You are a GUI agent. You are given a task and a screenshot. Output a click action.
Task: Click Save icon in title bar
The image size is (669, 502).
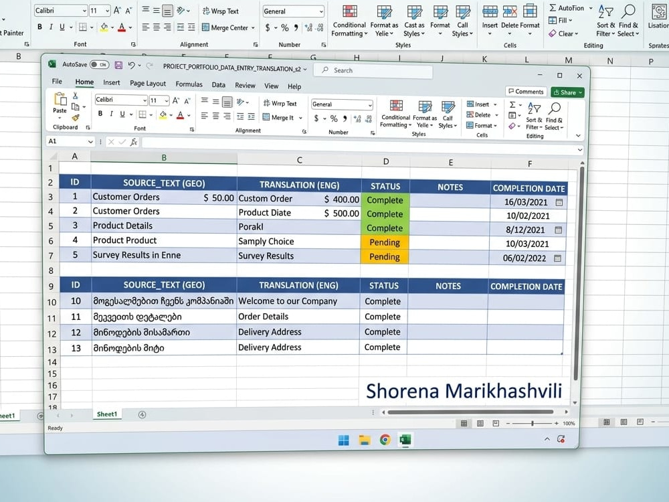point(118,65)
